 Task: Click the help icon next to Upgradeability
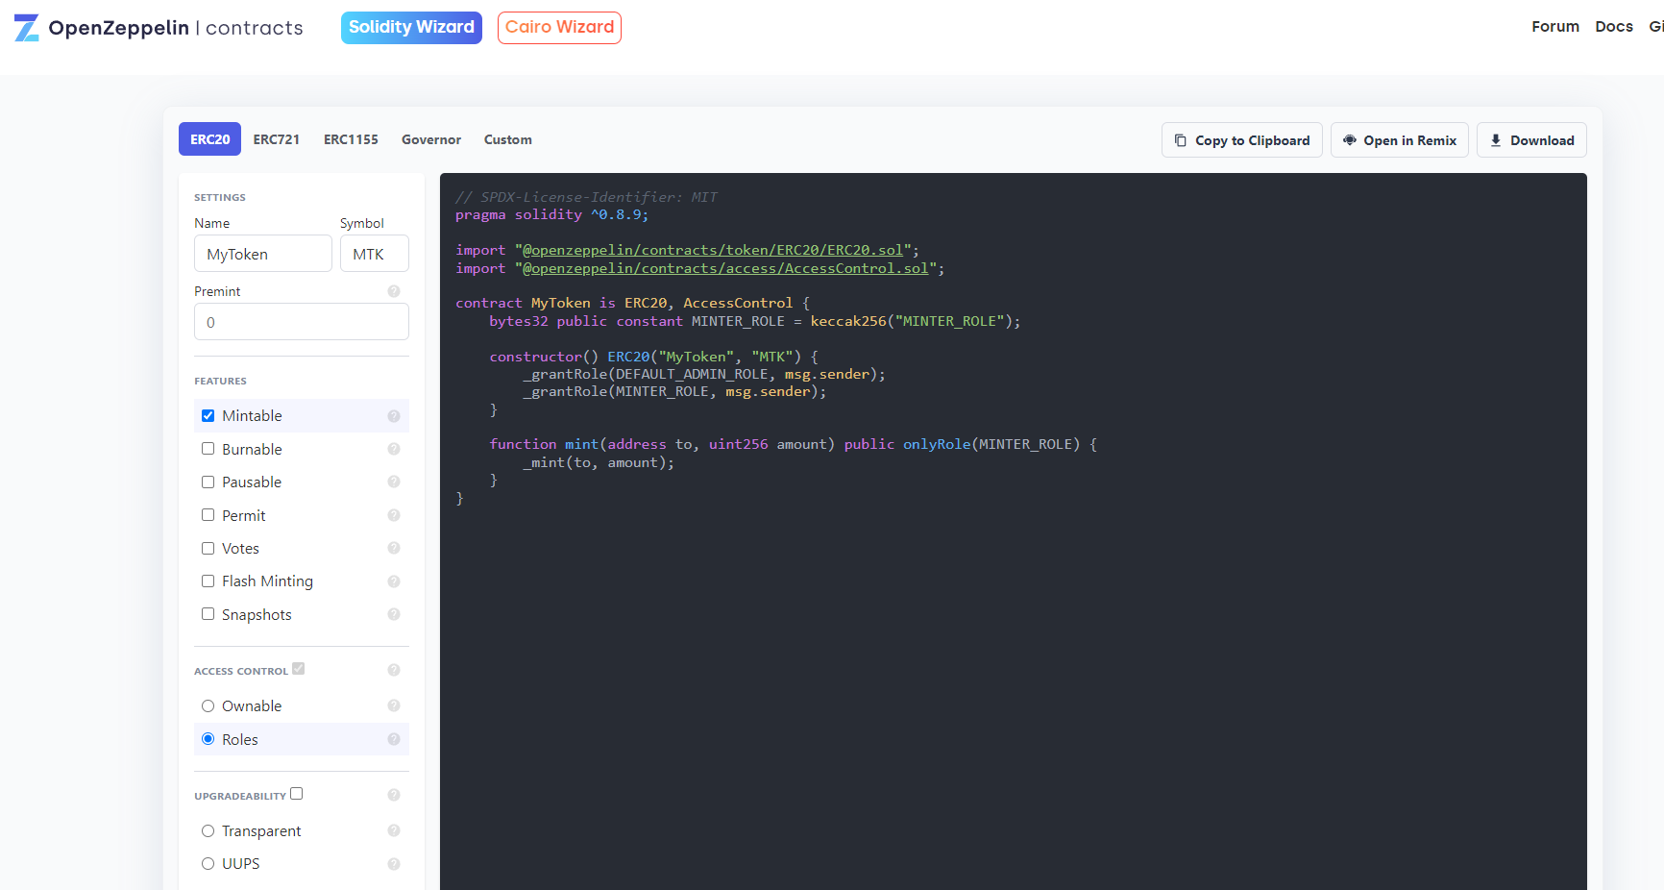pyautogui.click(x=393, y=795)
